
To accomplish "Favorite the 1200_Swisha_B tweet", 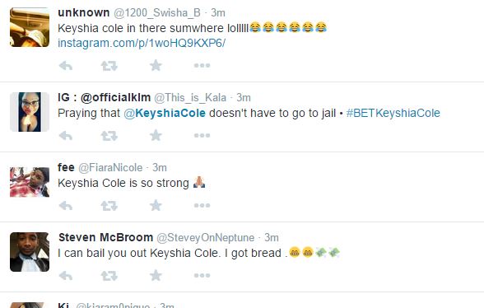I will [x=156, y=66].
